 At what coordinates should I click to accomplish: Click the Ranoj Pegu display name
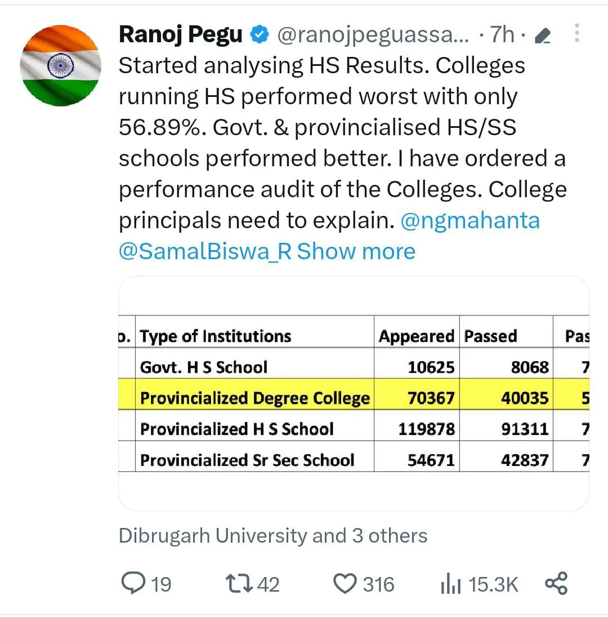click(x=181, y=34)
